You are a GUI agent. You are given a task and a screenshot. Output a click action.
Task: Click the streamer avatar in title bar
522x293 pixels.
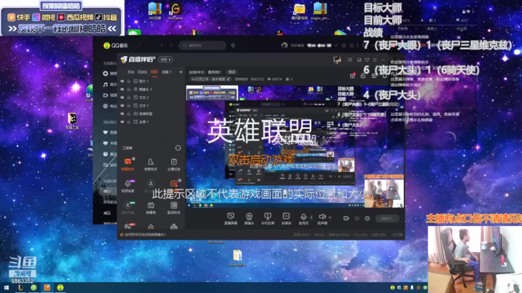(x=337, y=60)
